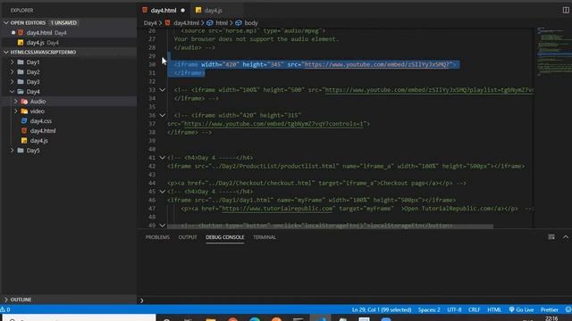Open the Terminal panel tab
The width and height of the screenshot is (572, 321).
tap(265, 237)
